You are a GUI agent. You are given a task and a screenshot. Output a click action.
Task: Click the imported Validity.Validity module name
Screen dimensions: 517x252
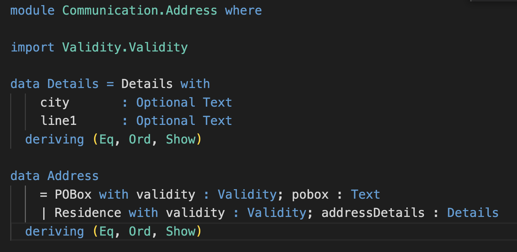(x=124, y=47)
